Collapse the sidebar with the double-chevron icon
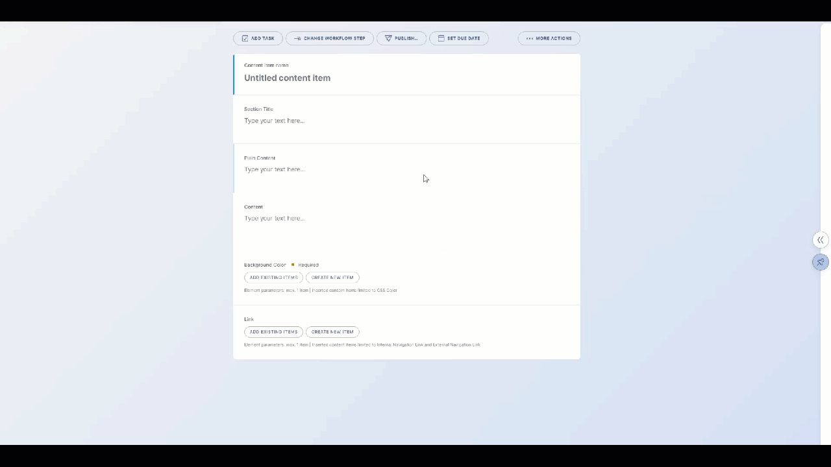 pyautogui.click(x=820, y=240)
